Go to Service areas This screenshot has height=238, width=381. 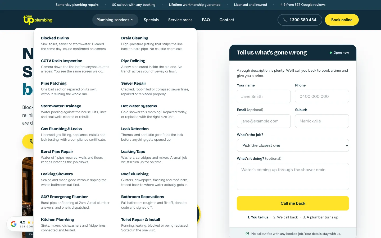pos(180,20)
